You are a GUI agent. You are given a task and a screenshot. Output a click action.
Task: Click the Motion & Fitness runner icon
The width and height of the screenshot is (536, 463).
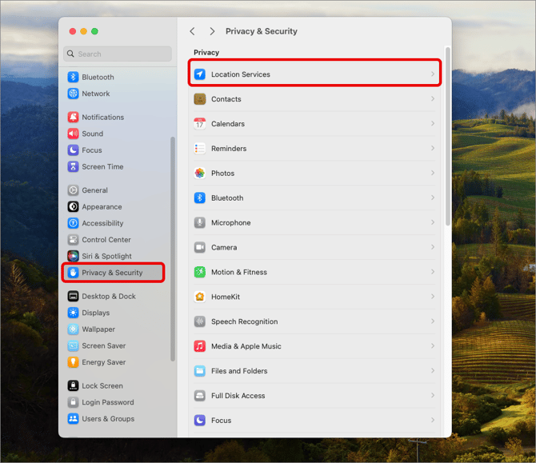pos(200,272)
